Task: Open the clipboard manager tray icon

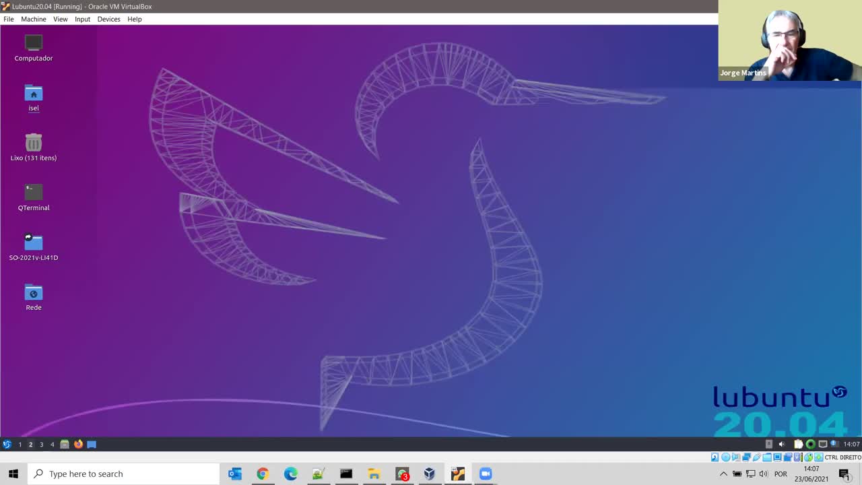Action: [x=799, y=444]
